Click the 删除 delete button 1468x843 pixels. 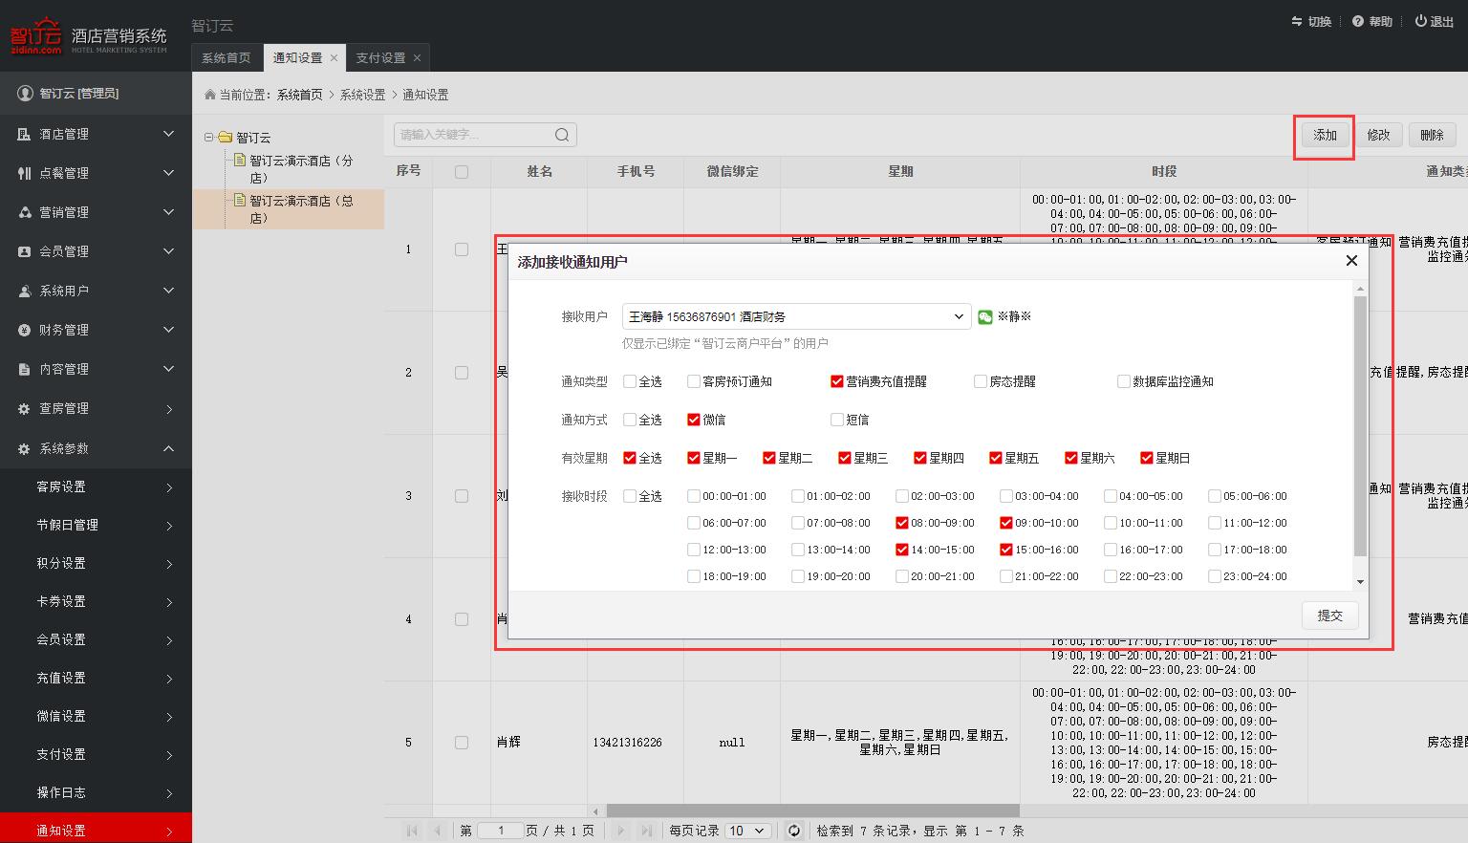click(1432, 135)
